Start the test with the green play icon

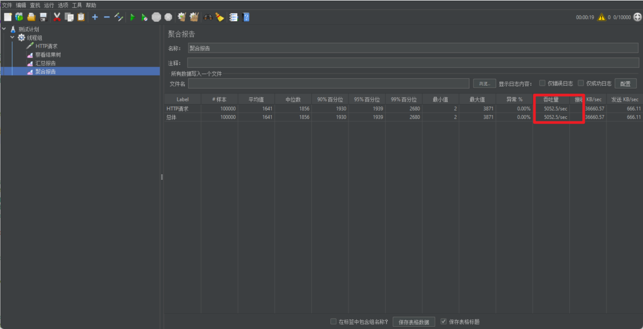click(x=132, y=17)
